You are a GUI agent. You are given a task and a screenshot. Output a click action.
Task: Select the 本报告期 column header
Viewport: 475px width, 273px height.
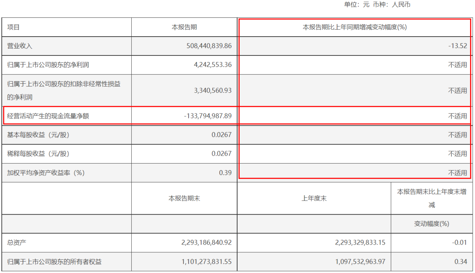tap(184, 27)
